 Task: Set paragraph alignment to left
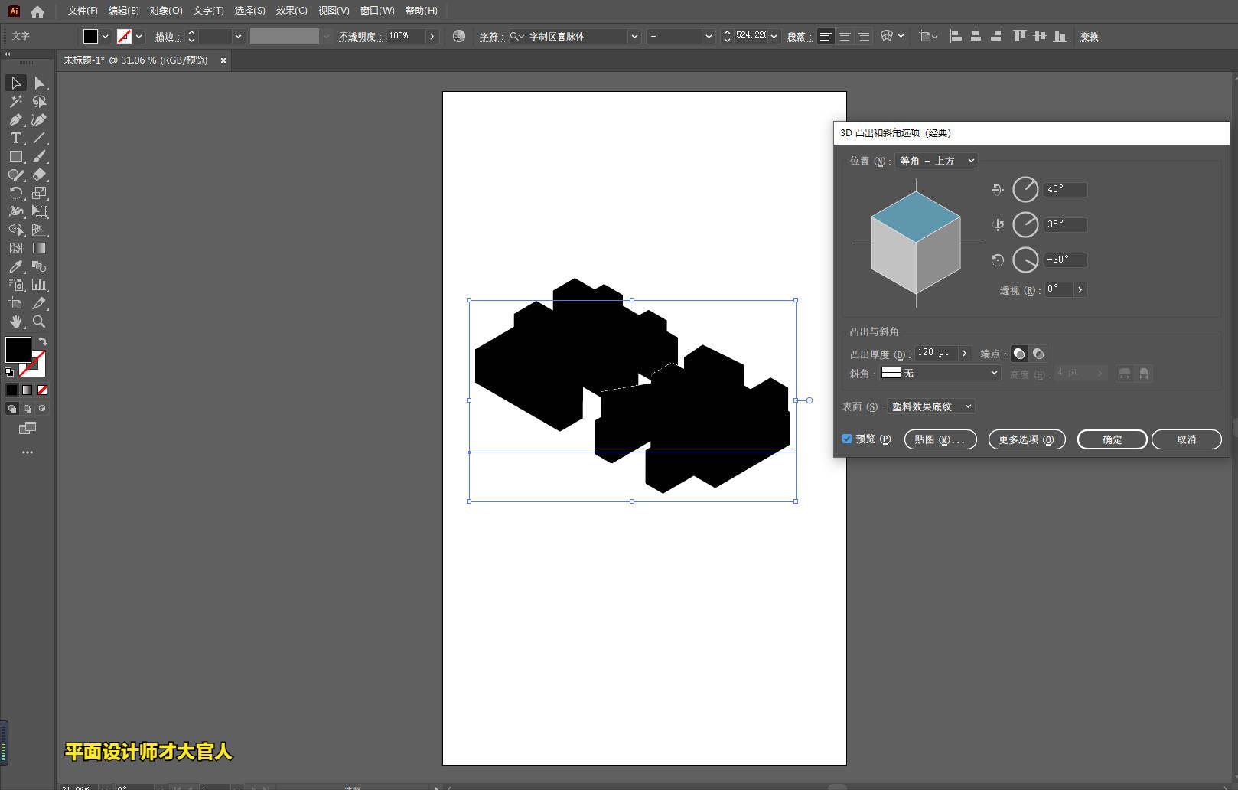pyautogui.click(x=826, y=36)
